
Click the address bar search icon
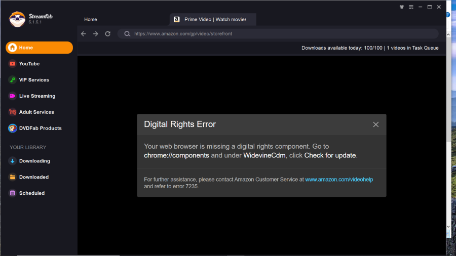127,34
